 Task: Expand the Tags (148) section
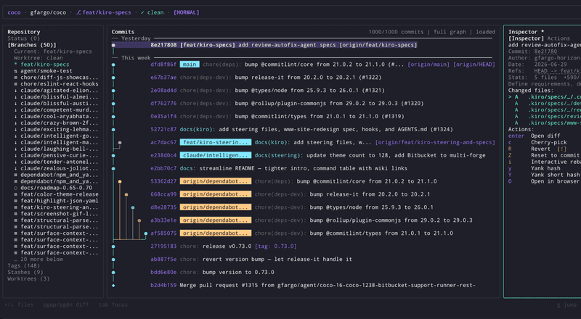tap(23, 265)
